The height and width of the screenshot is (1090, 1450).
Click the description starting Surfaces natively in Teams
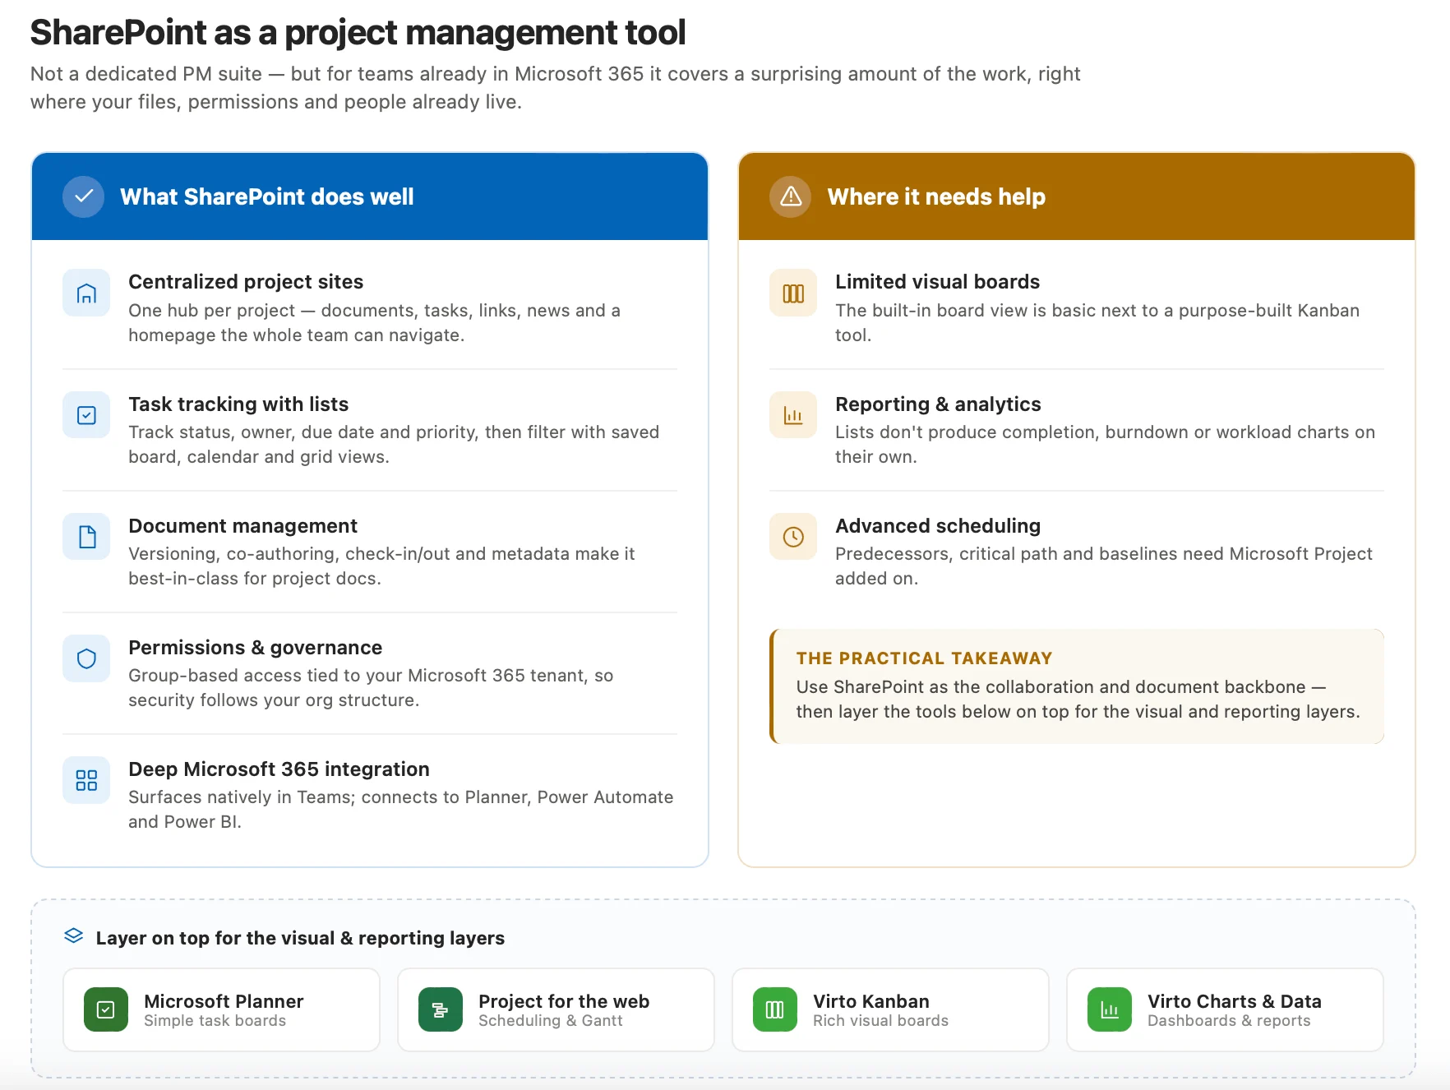point(400,810)
